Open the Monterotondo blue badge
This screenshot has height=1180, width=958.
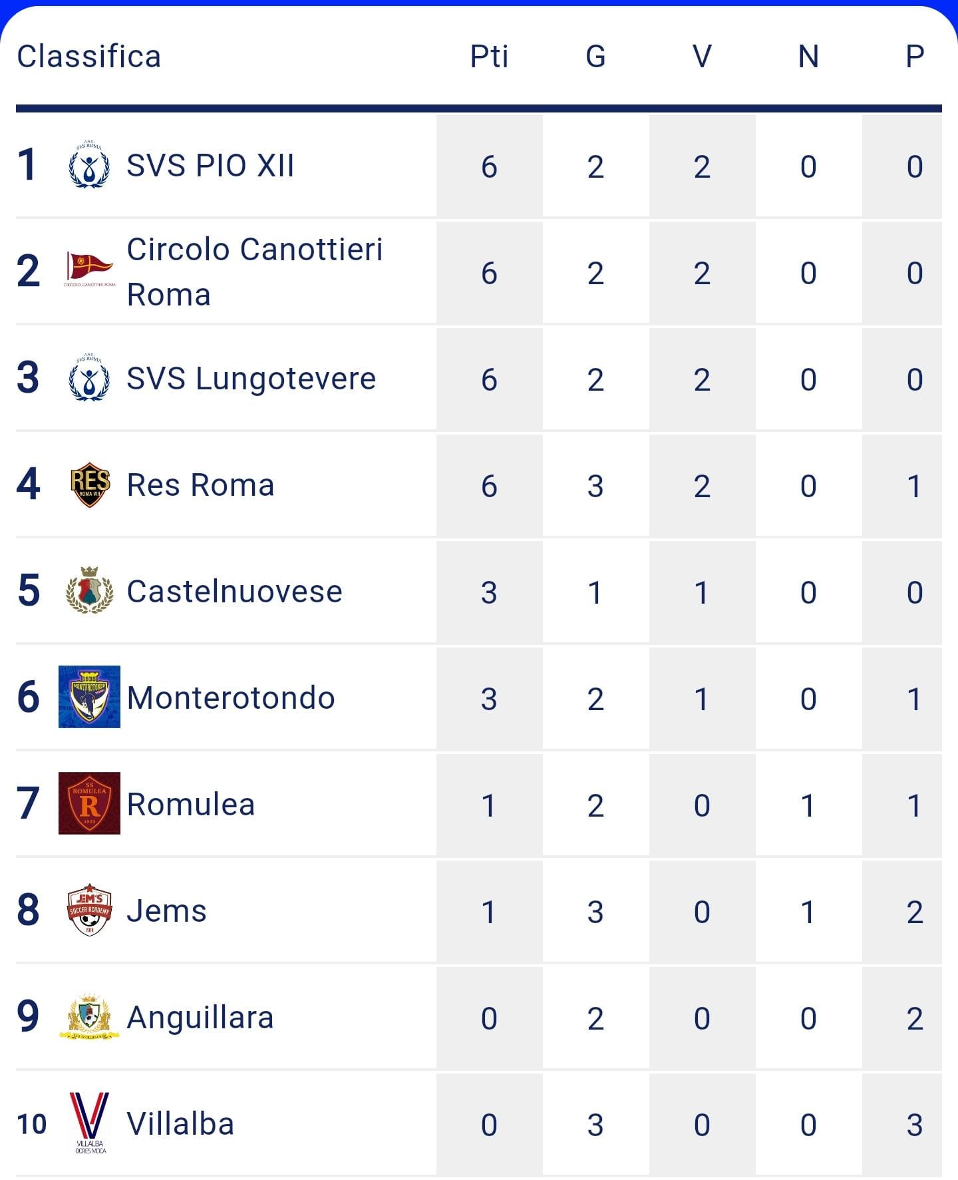pos(89,697)
